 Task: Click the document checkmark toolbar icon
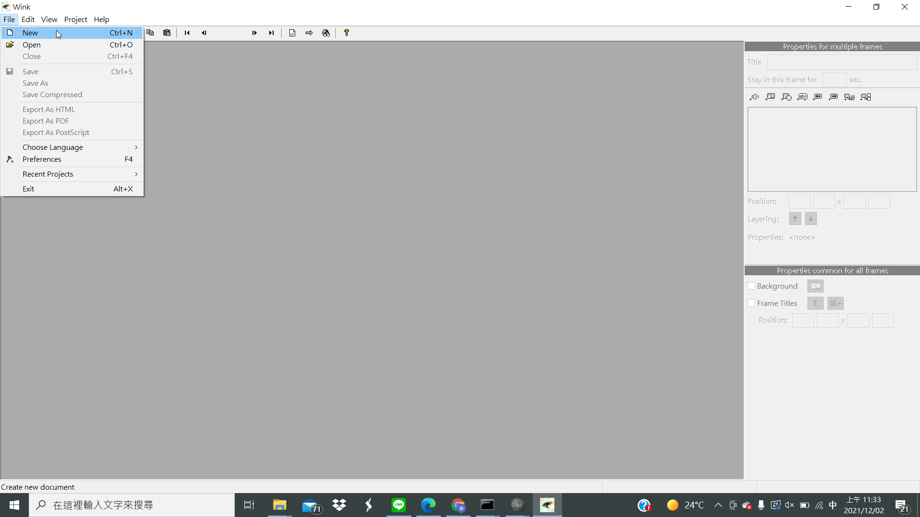(292, 33)
